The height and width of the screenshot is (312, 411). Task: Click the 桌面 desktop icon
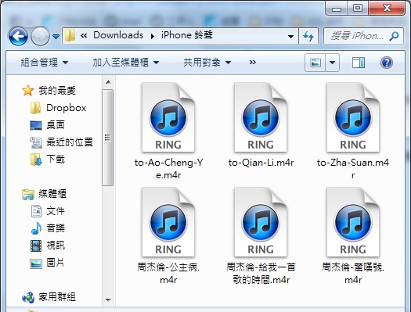point(36,125)
